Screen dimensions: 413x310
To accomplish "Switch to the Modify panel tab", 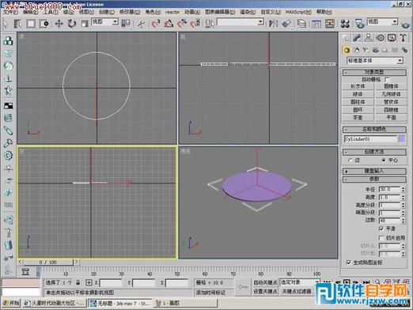I will point(357,38).
